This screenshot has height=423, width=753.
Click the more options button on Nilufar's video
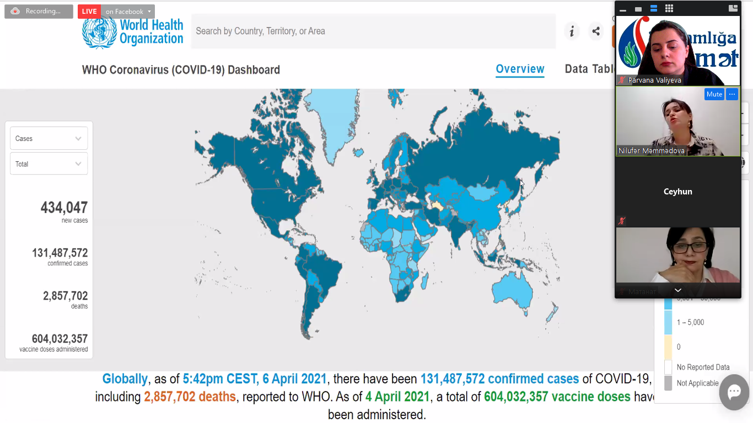732,94
